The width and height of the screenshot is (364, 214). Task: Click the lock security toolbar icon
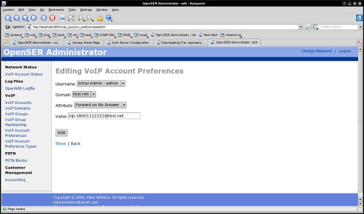[x=100, y=18]
